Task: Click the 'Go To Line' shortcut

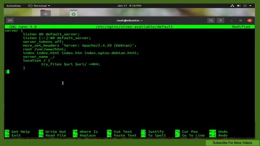Action: [190, 135]
